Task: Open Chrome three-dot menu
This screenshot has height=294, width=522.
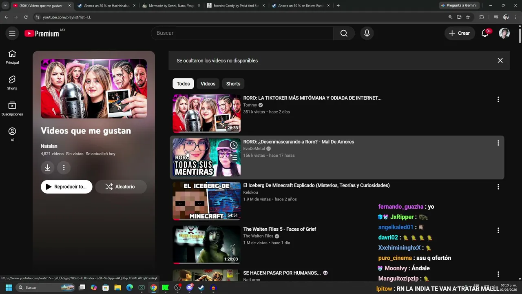Action: coord(516,17)
